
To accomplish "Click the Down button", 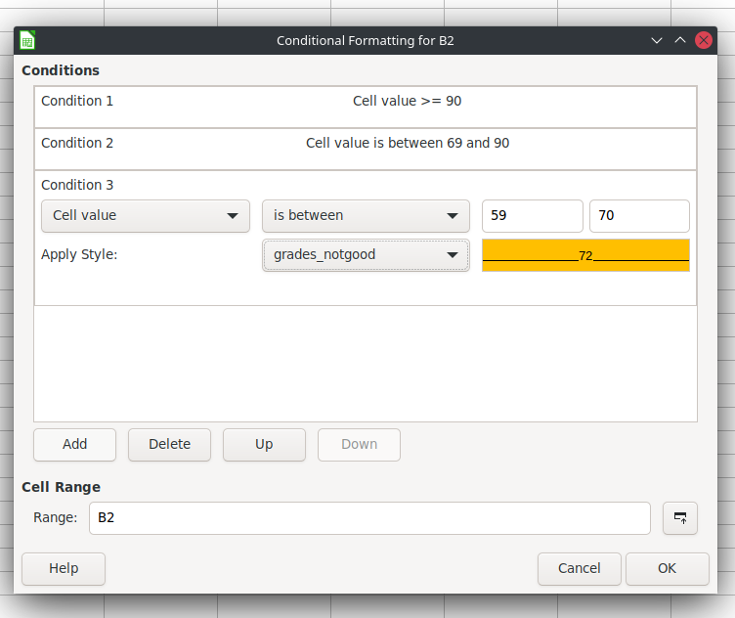I will click(359, 445).
